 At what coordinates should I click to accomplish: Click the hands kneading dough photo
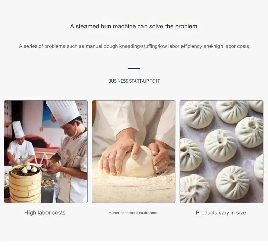pyautogui.click(x=133, y=151)
